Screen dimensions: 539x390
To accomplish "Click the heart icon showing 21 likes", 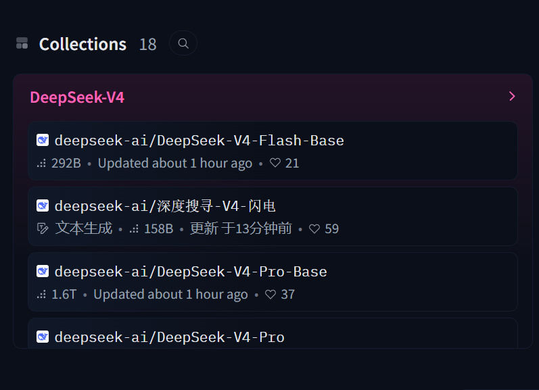I will click(x=275, y=163).
